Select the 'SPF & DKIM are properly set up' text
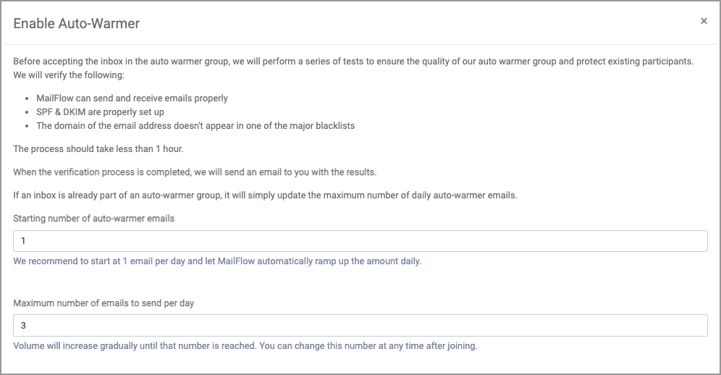Image resolution: width=721 pixels, height=375 pixels. pos(100,111)
